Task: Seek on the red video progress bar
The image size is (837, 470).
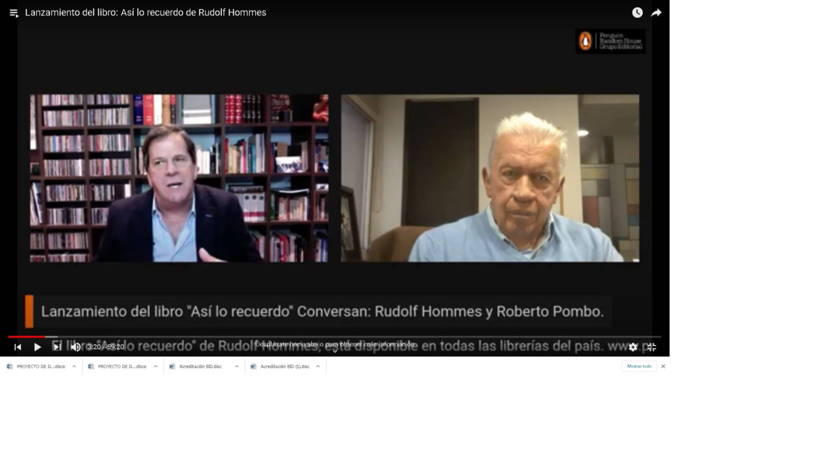Action: coord(335,337)
